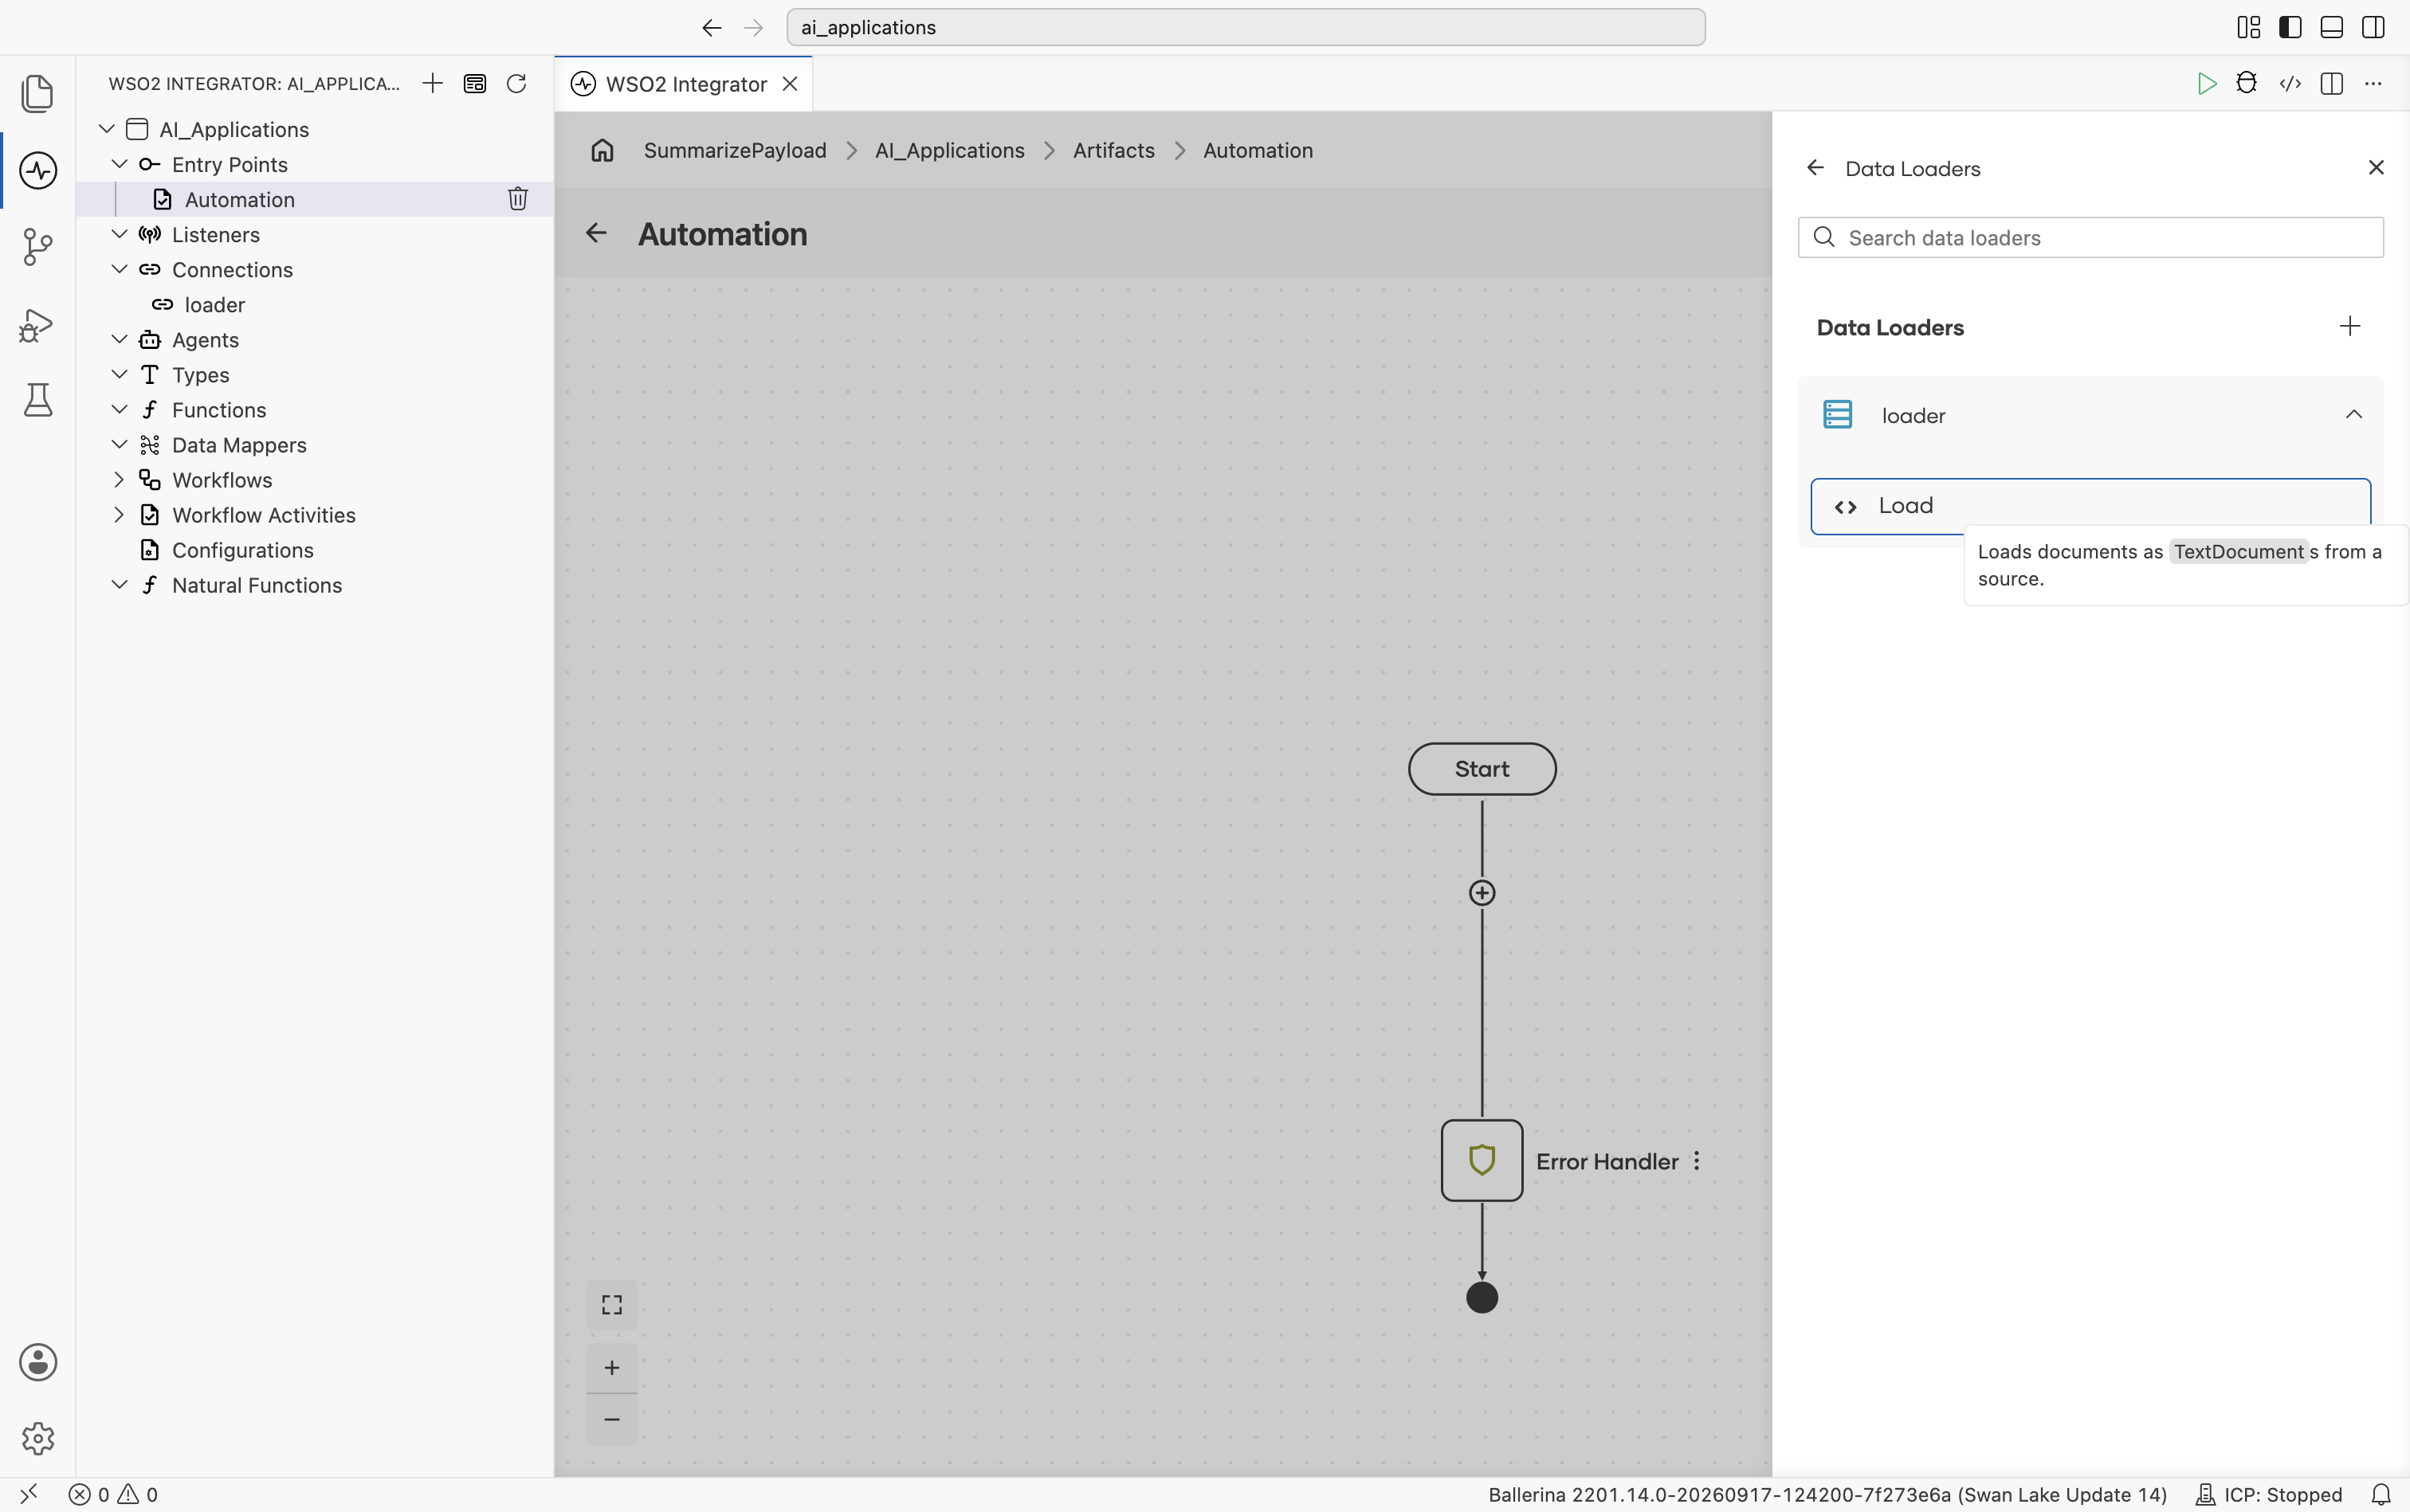Screen dimensions: 2410x1512
Task: Focus the Search data loaders field
Action: tap(2090, 238)
